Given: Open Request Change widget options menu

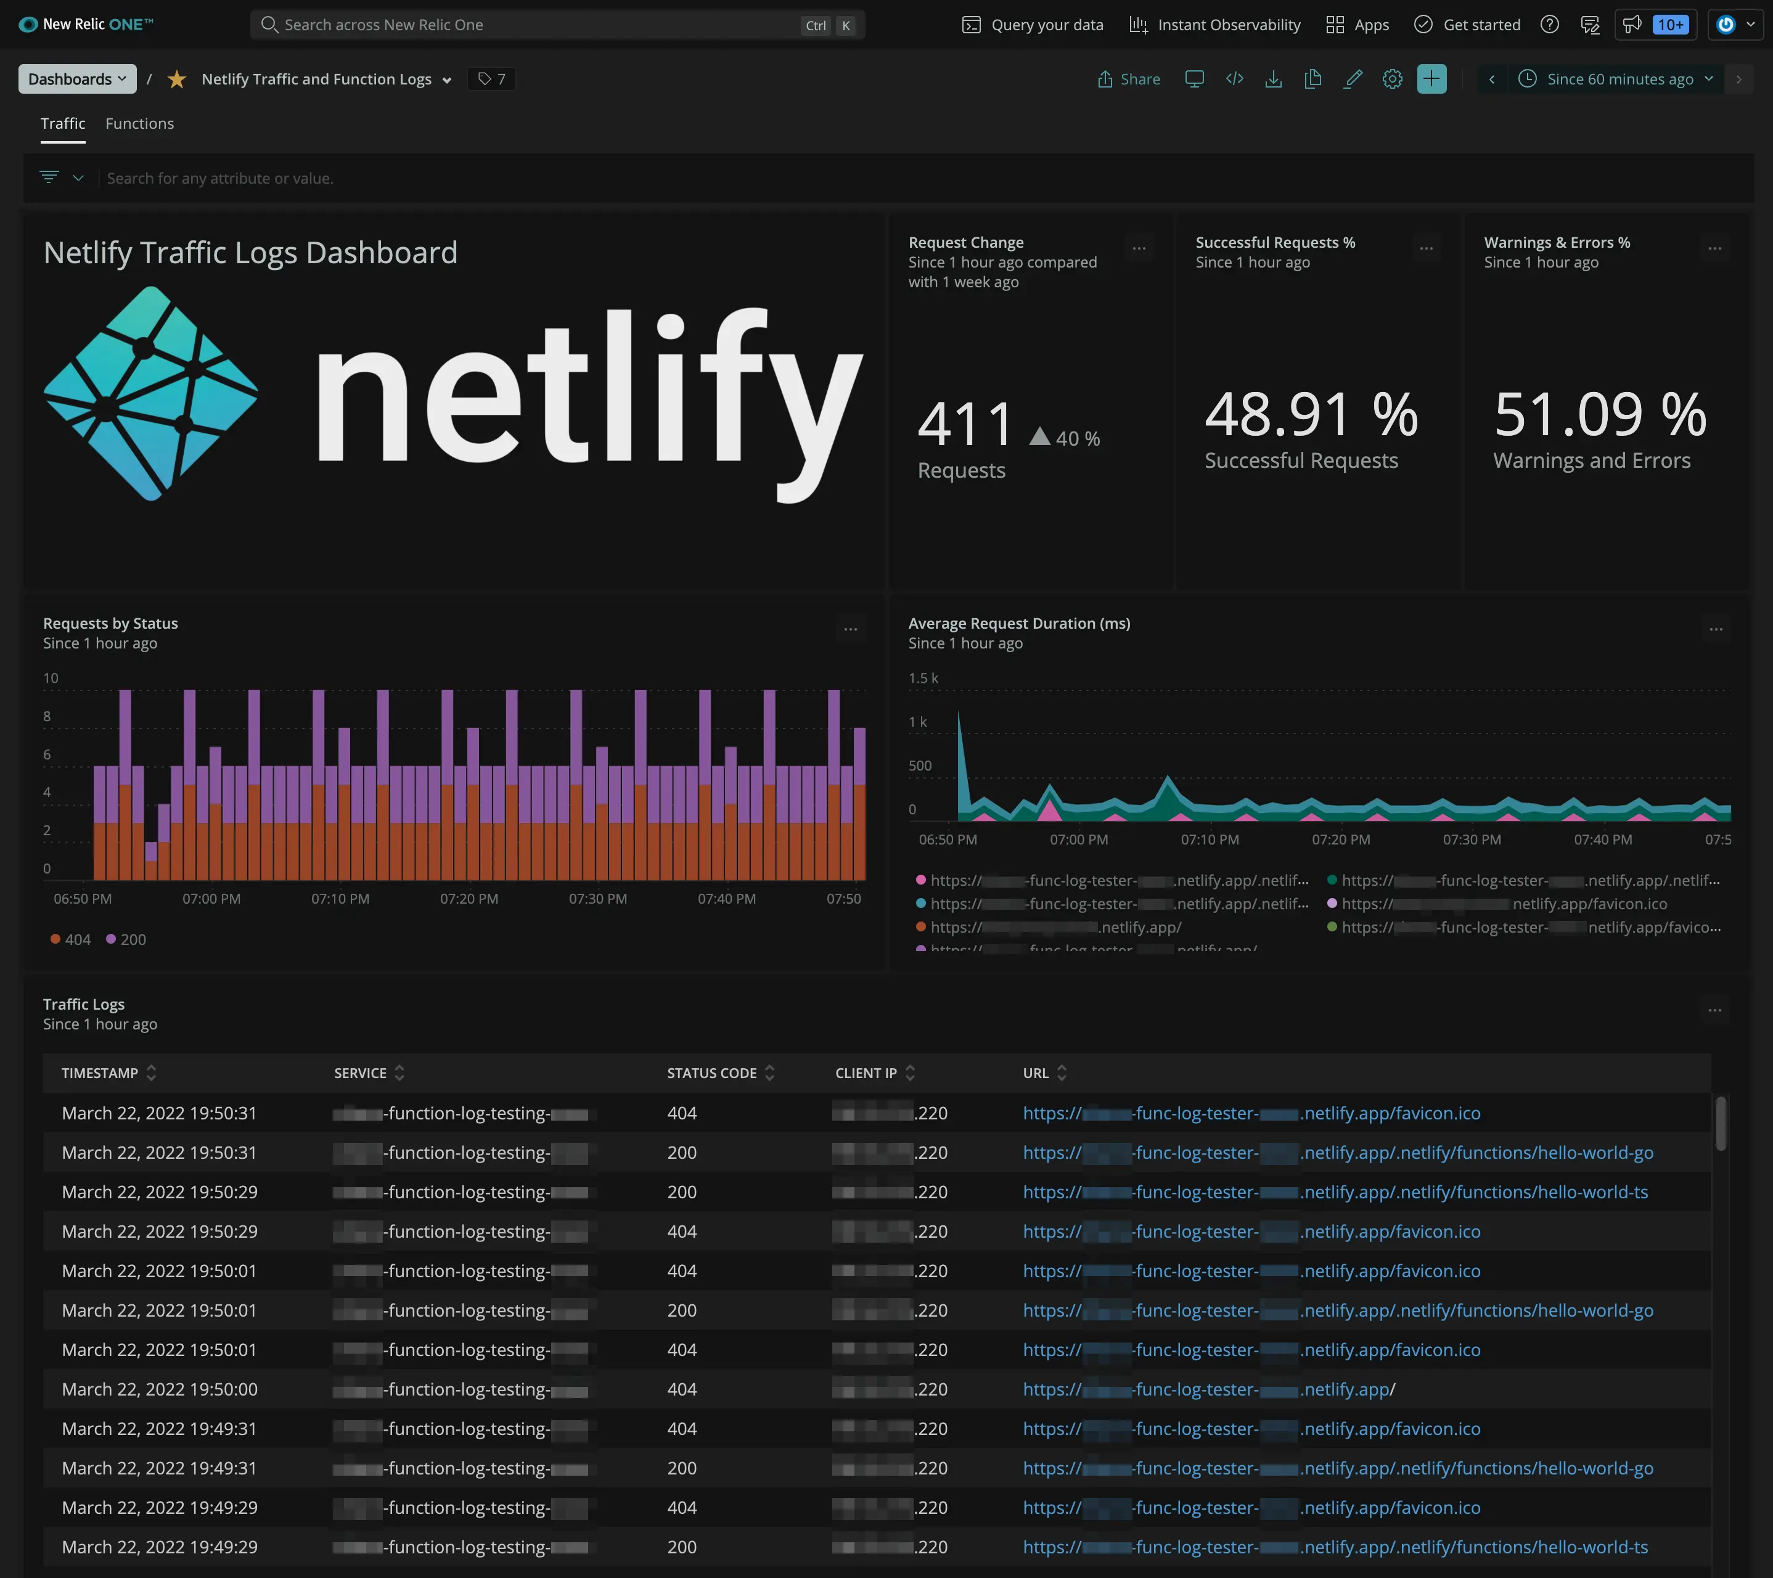Looking at the screenshot, I should click(1139, 248).
